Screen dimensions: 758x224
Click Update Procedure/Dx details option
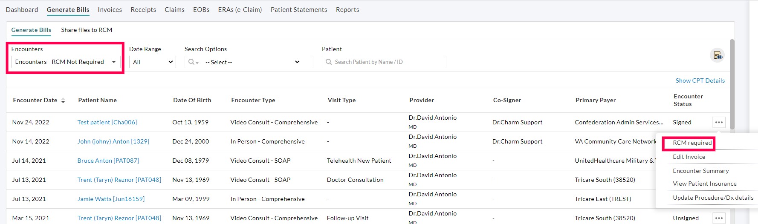coord(713,198)
